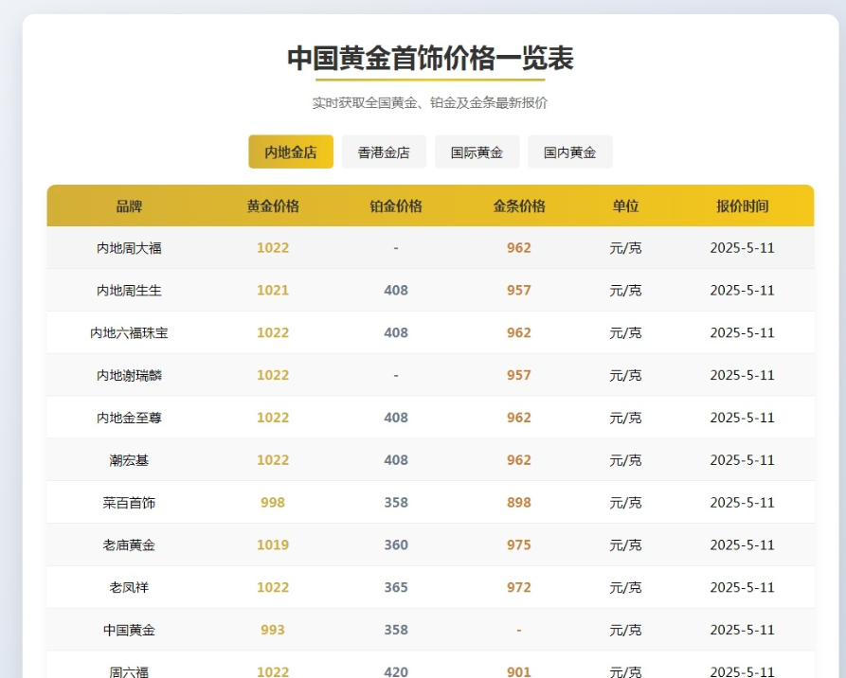Click gold price 1022 for 内地周大福
The image size is (846, 678).
pos(273,248)
